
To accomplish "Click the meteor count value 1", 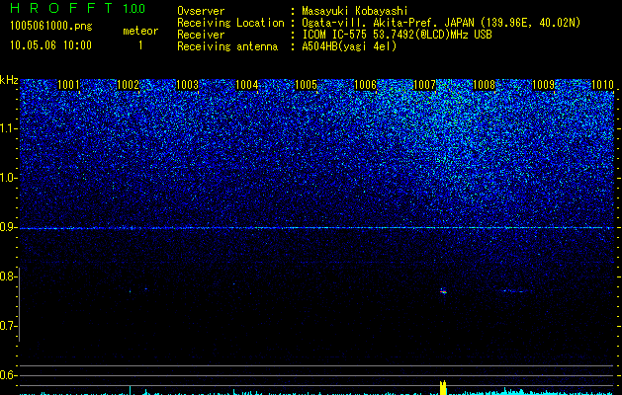I will coord(140,45).
